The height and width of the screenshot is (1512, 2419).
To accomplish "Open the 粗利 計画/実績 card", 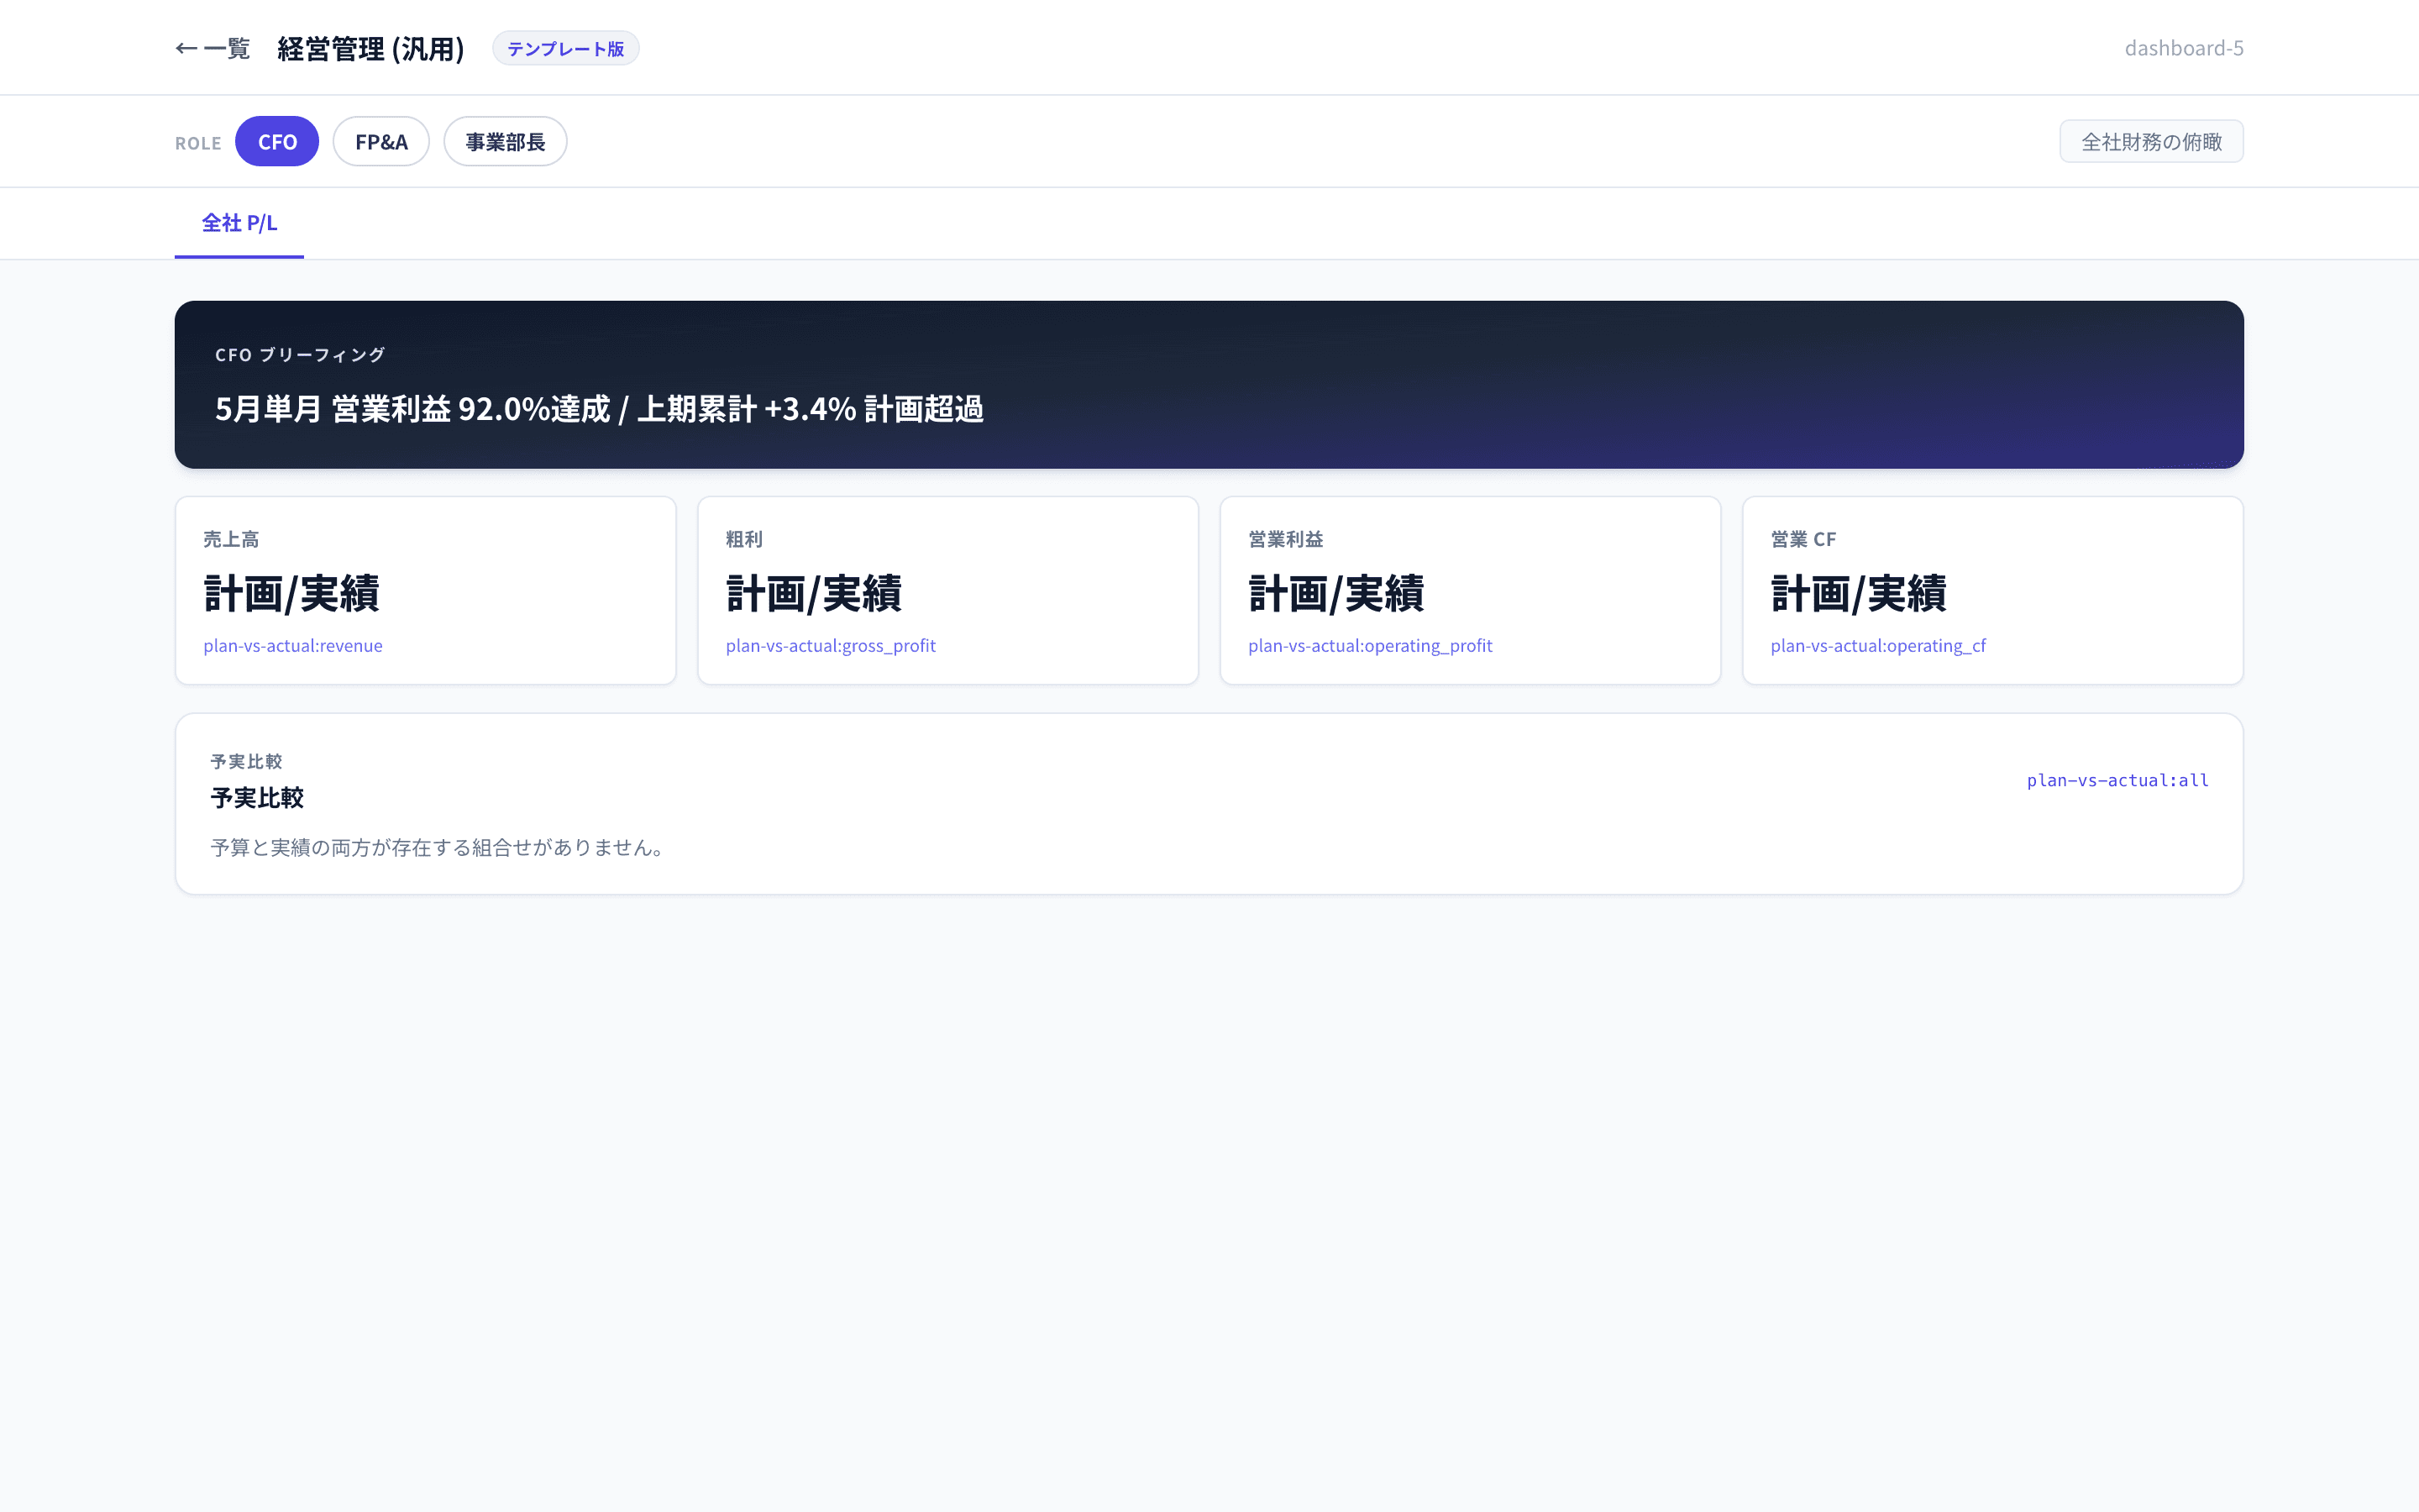I will pos(947,591).
